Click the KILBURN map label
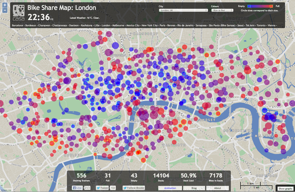295x192 pixels. (29, 39)
